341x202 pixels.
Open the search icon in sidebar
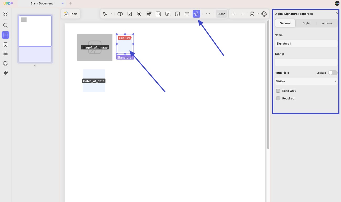pyautogui.click(x=6, y=25)
